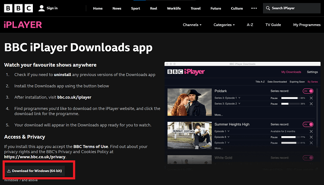This screenshot has height=185, width=324.
Task: Toggle Poldark series record switch
Action: pyautogui.click(x=308, y=91)
